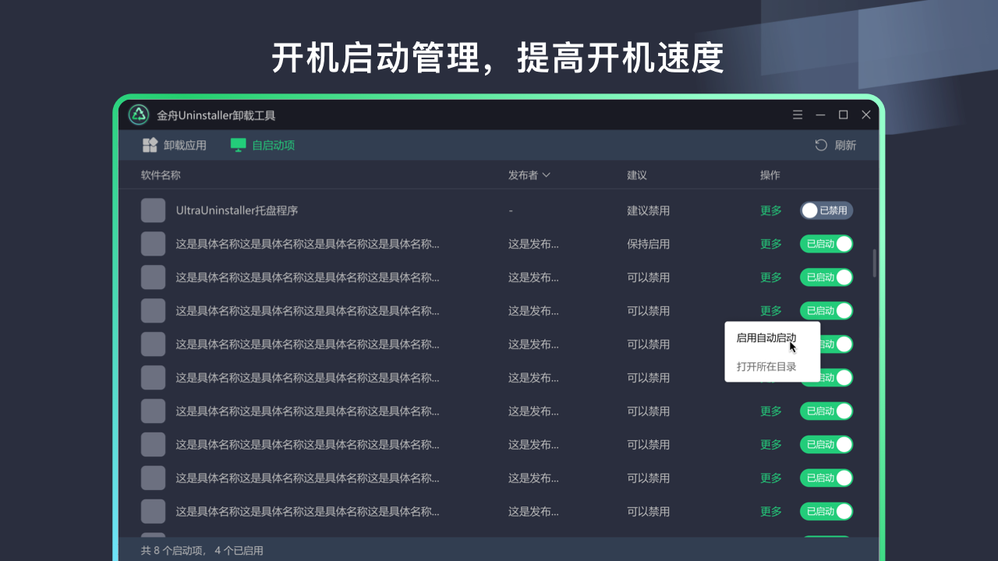Image resolution: width=998 pixels, height=561 pixels.
Task: Choose 启用自动启动 from the context menu
Action: coord(765,337)
